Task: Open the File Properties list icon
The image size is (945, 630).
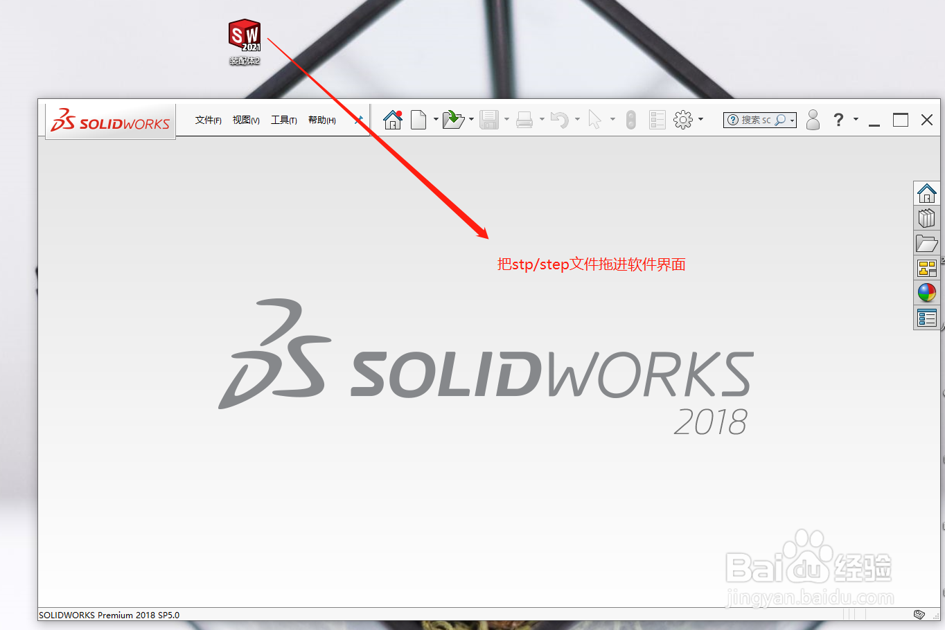Action: pyautogui.click(x=657, y=120)
